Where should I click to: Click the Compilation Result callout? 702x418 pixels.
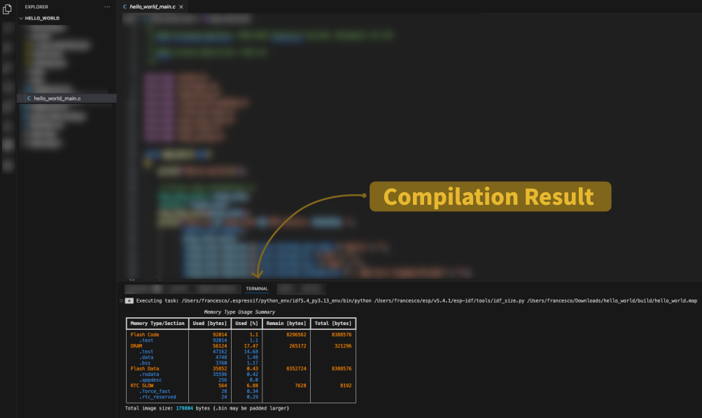[490, 196]
